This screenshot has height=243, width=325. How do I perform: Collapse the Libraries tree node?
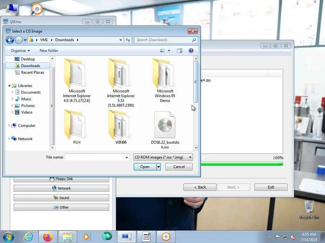tap(9, 85)
